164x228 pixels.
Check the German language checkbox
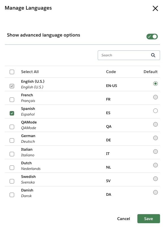[x=12, y=140]
